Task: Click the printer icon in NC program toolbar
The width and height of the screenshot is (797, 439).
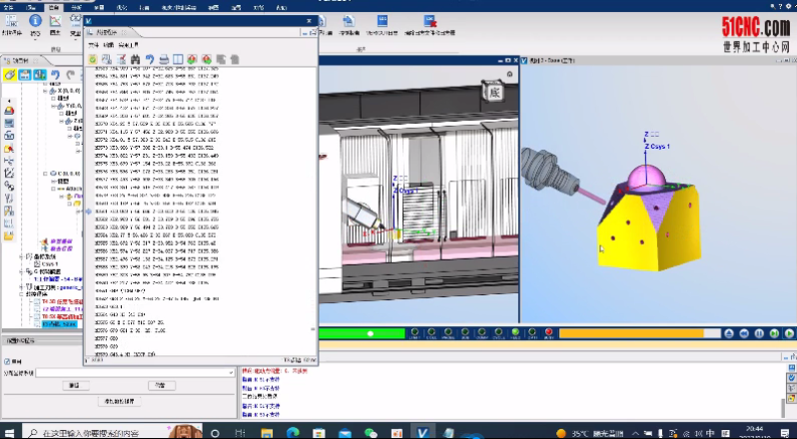Action: click(163, 60)
